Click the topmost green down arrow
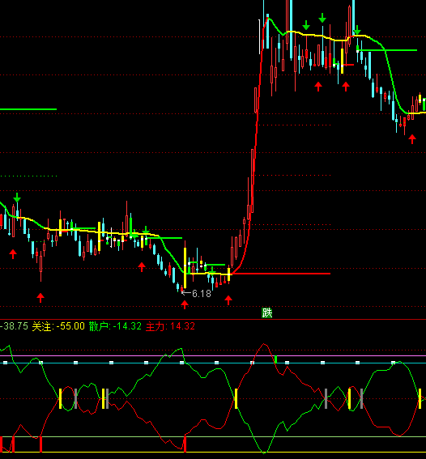The image size is (426, 459). point(322,18)
